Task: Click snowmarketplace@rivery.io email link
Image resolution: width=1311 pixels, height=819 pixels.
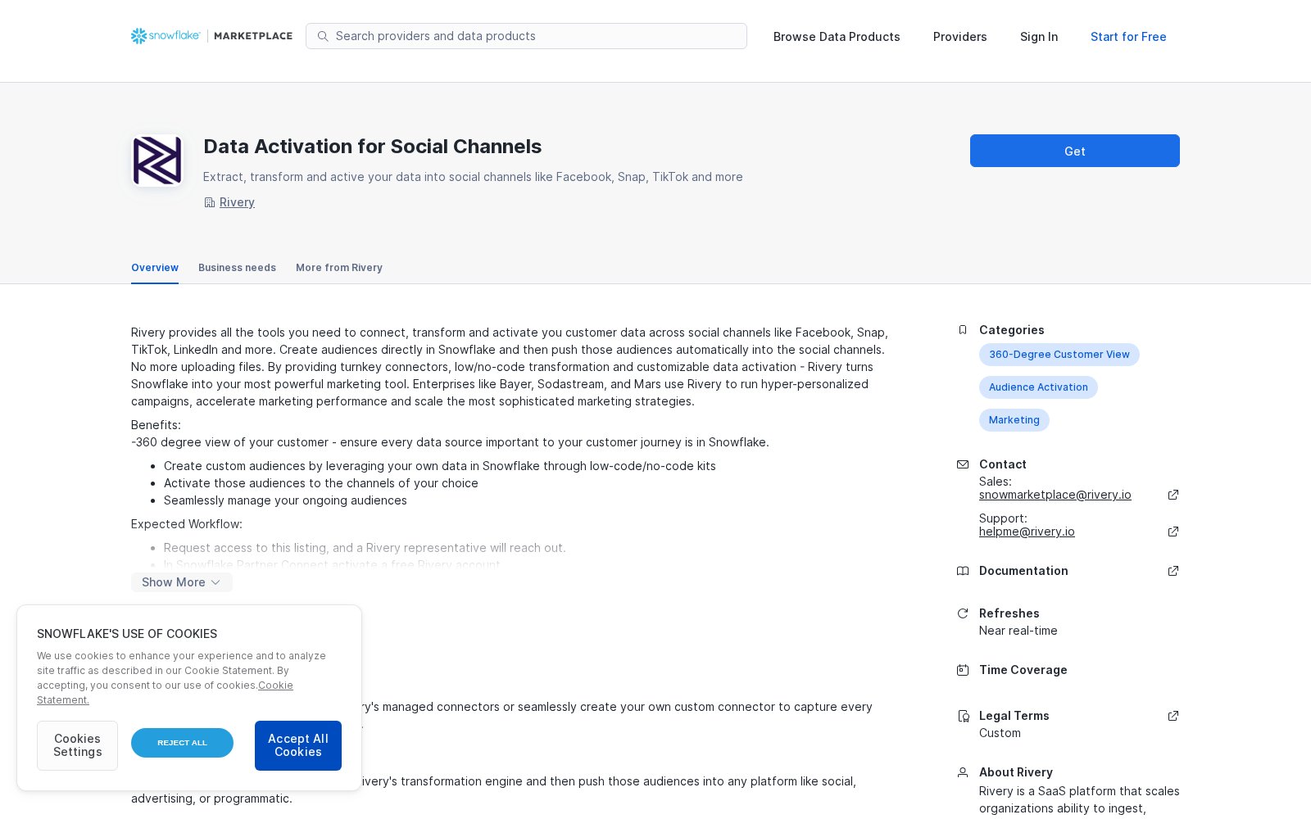Action: (1055, 495)
